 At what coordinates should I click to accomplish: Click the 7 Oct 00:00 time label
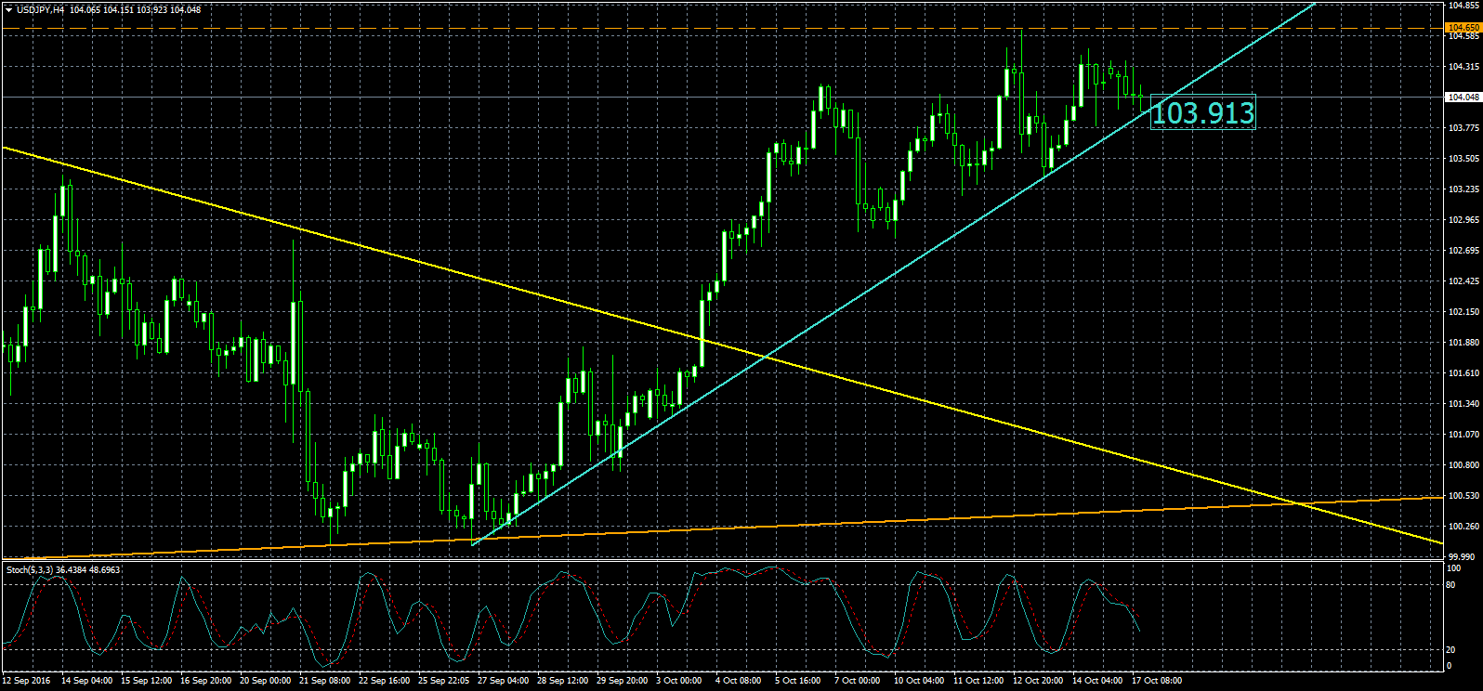click(x=857, y=681)
